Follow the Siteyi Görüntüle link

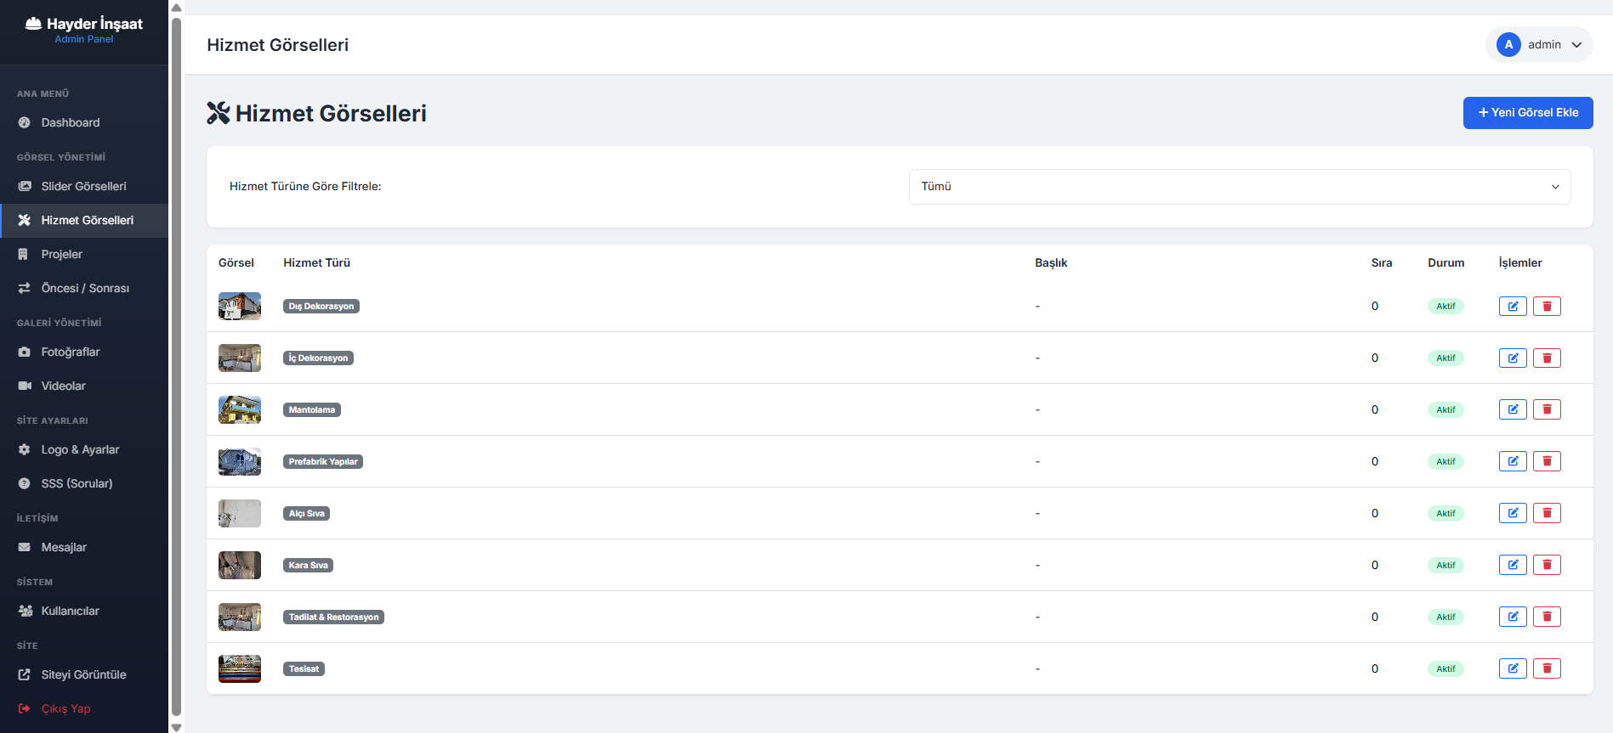84,675
